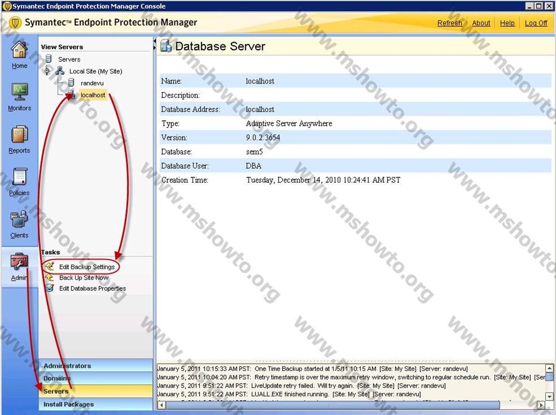The image size is (556, 415).
Task: Click the Symantec shield logo in the banner
Action: (15, 23)
